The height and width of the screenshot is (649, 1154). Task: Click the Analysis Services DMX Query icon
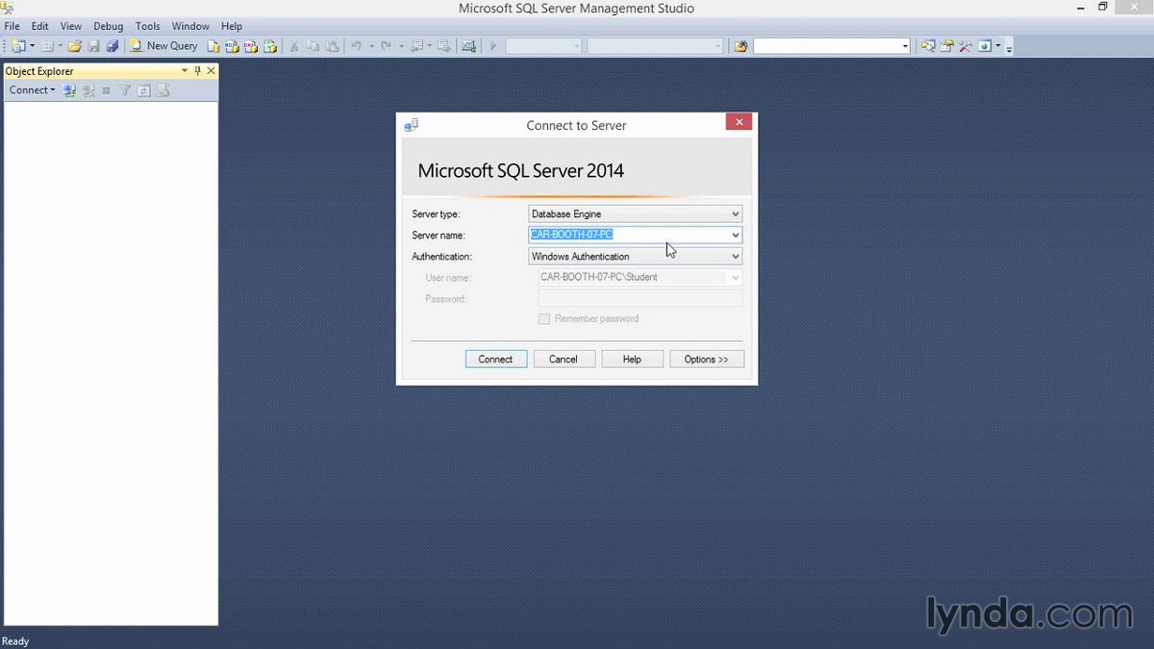(251, 45)
